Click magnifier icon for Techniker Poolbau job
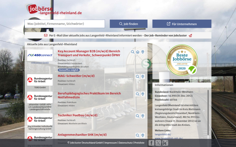Image resolution: width=236 pixels, height=147 pixels. tap(138, 116)
